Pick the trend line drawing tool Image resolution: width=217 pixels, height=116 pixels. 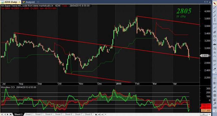tap(215, 8)
